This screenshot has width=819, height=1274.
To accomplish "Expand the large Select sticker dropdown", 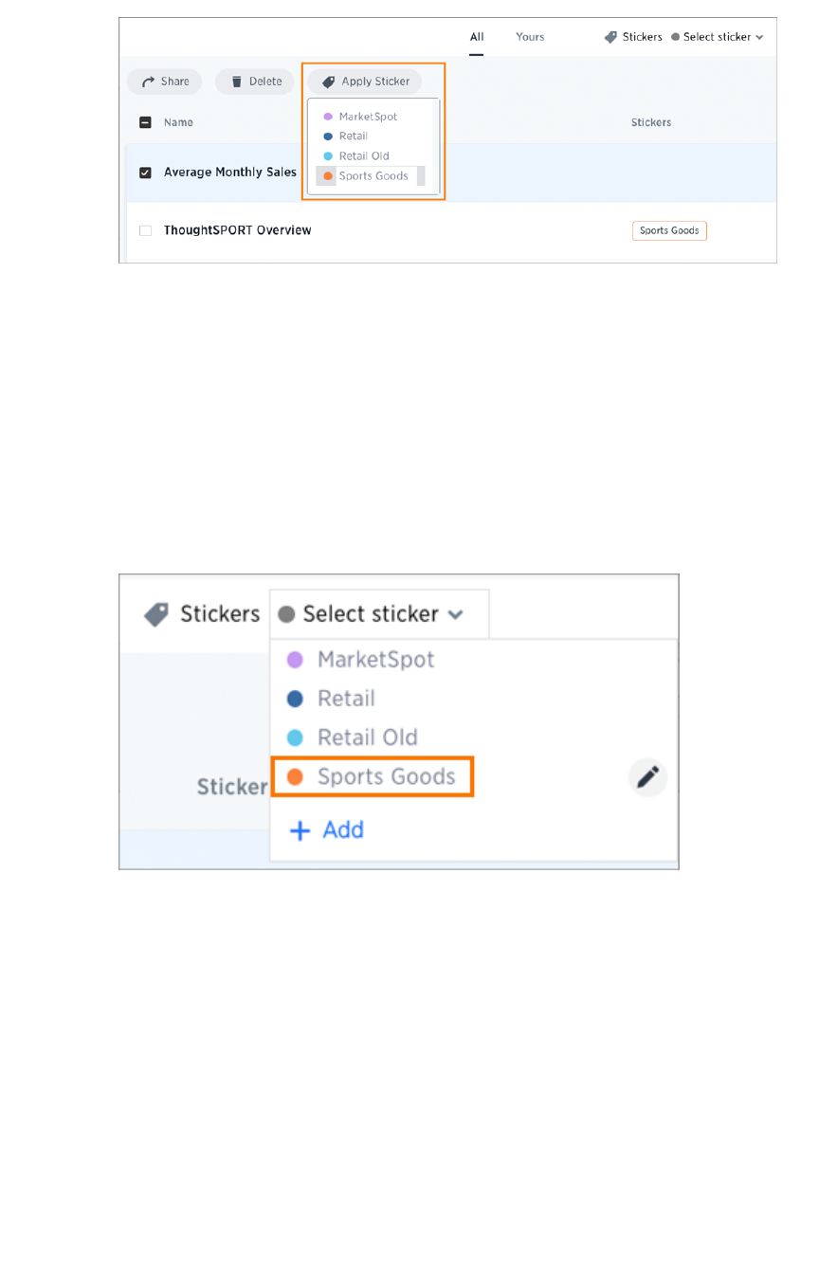I will [x=379, y=614].
